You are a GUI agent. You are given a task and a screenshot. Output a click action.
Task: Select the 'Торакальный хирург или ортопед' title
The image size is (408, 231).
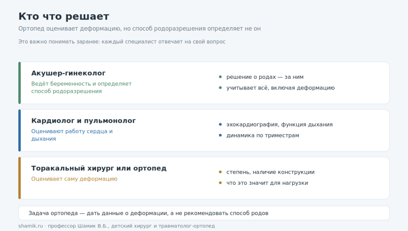99,168
